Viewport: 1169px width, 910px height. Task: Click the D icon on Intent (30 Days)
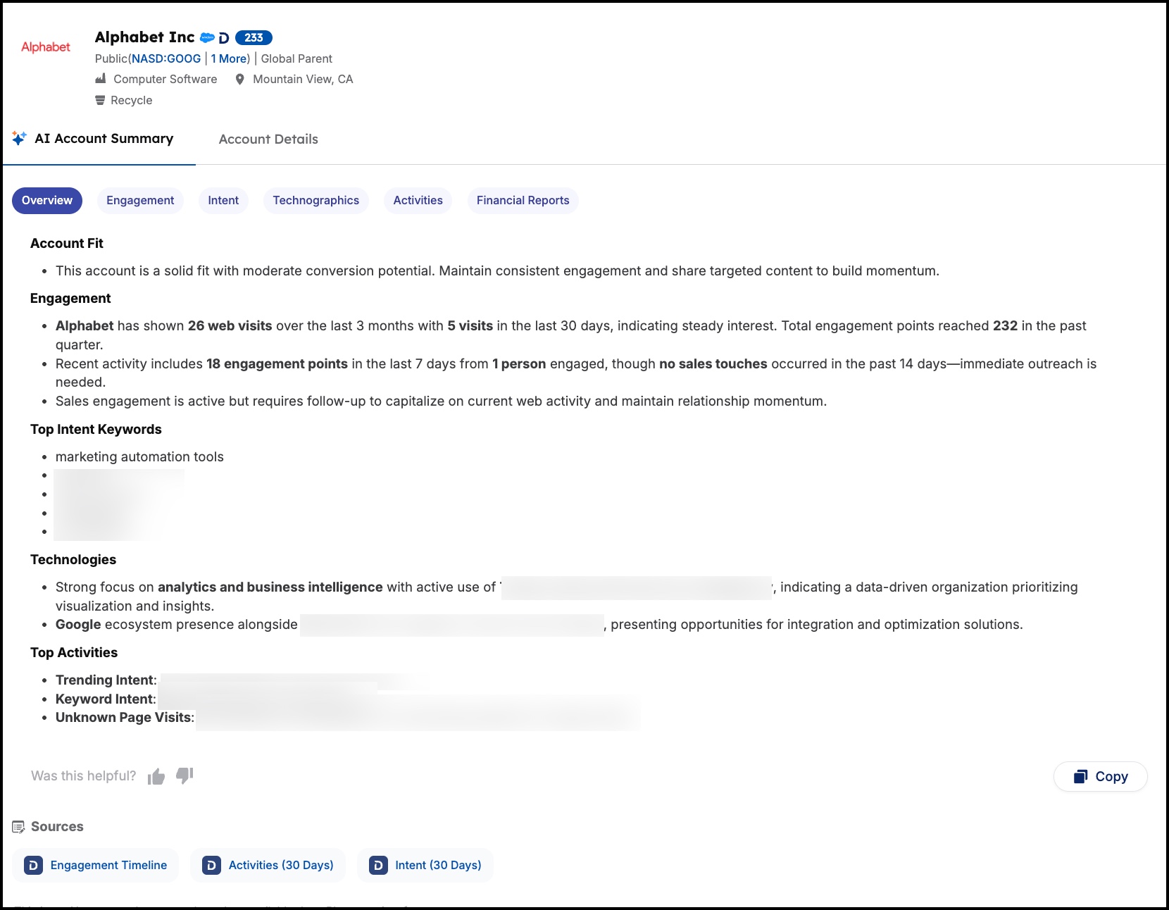click(378, 865)
